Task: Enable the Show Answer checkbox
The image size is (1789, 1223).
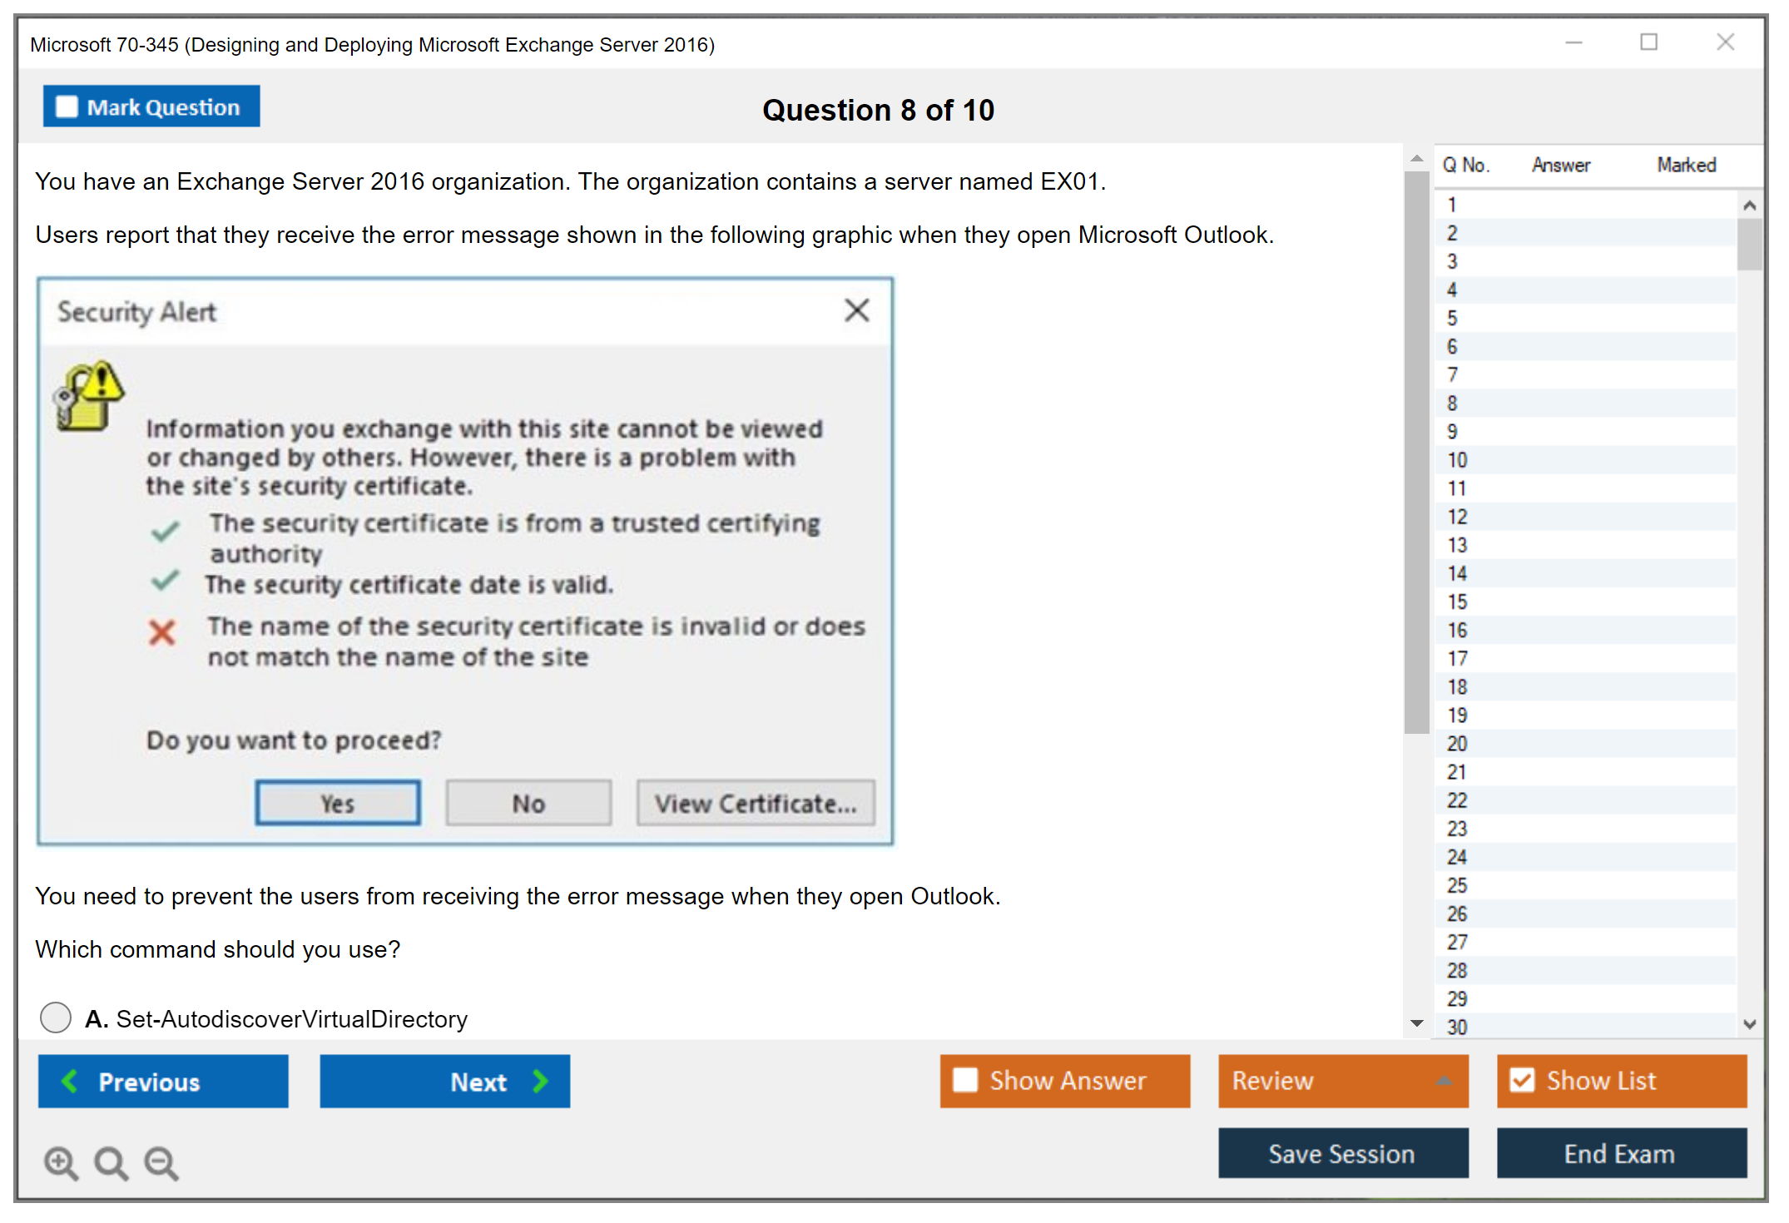Action: click(x=965, y=1080)
